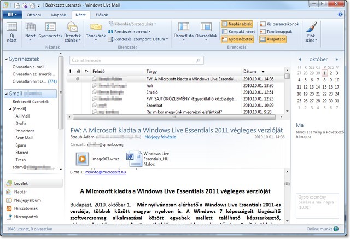Open the application file menu button
350x239 pixels.
coord(12,15)
